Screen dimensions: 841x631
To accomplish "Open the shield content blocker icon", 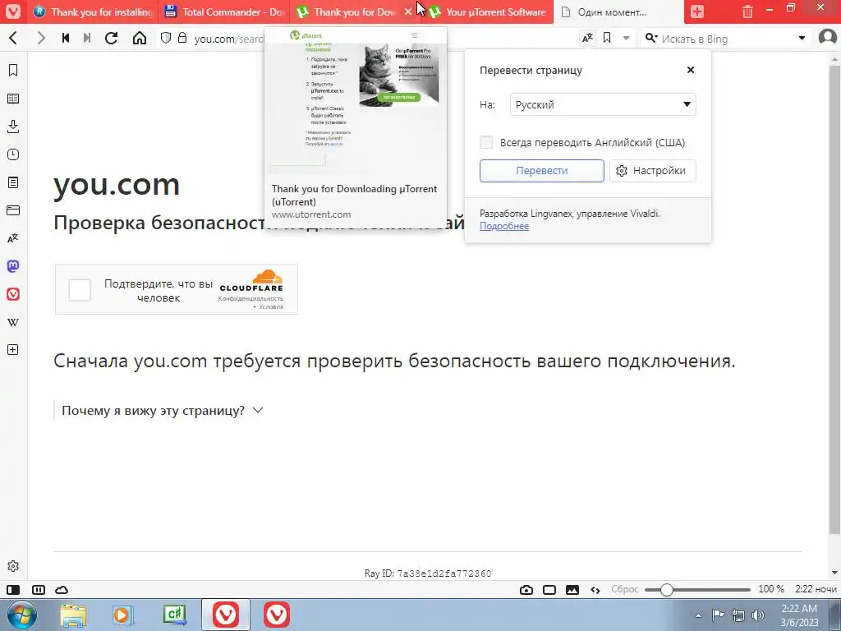I will click(x=166, y=38).
